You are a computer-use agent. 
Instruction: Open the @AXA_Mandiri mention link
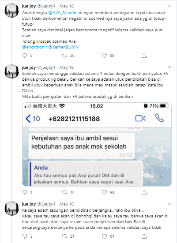click(x=63, y=12)
